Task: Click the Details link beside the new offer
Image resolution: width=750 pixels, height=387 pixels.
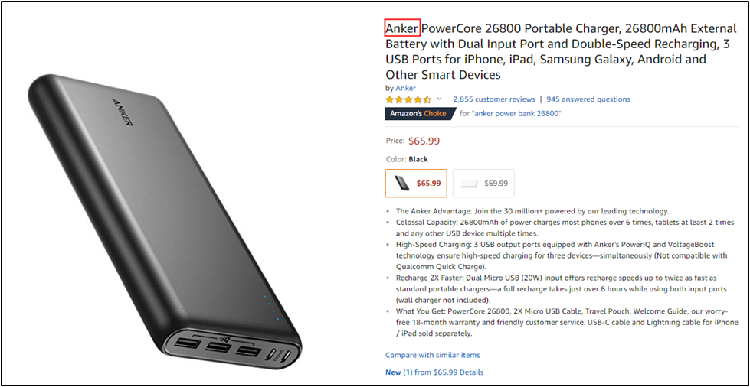Action: tap(471, 372)
